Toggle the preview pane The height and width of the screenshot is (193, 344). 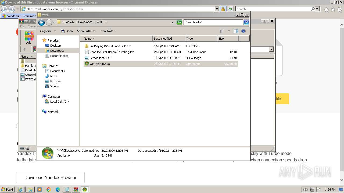pyautogui.click(x=236, y=31)
